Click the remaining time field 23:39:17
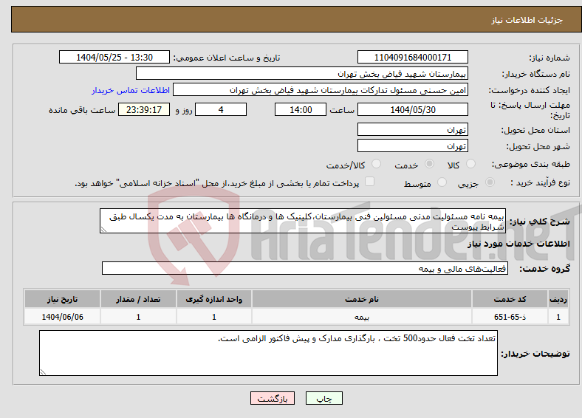 pyautogui.click(x=144, y=109)
